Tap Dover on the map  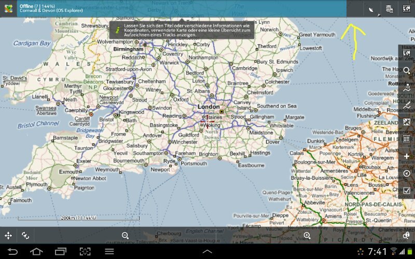coord(273,142)
